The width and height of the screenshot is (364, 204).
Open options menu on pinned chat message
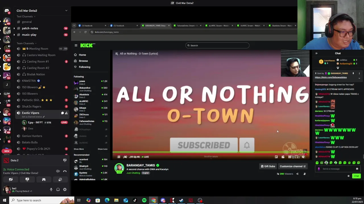coord(359,73)
